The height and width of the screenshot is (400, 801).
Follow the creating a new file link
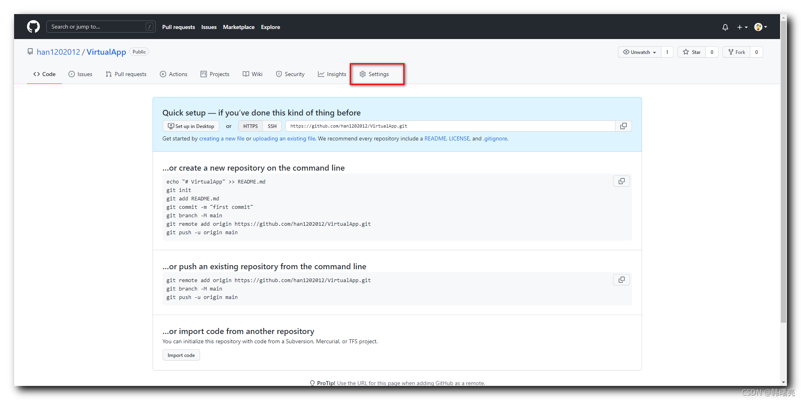pos(222,138)
